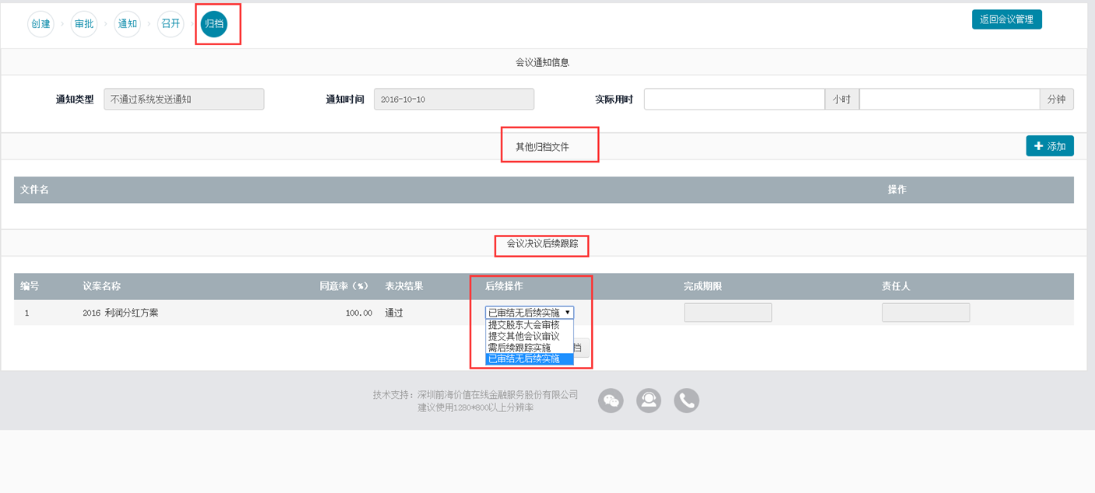
Task: Click the customer service avatar icon
Action: pos(649,400)
